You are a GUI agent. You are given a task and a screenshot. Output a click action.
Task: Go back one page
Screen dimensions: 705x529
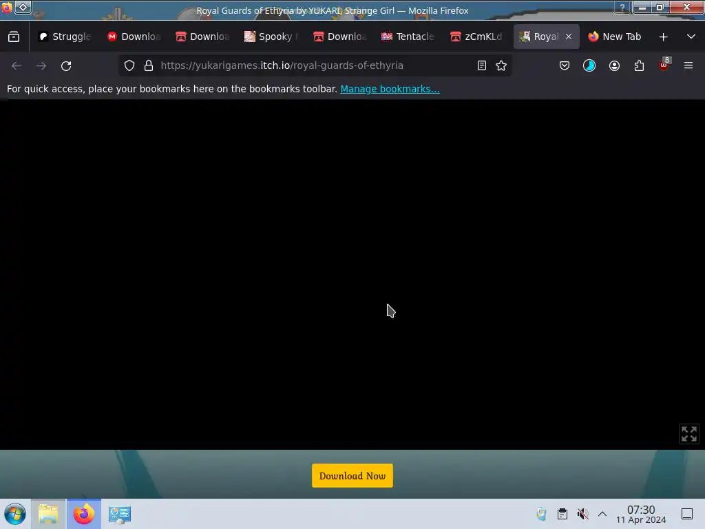click(17, 65)
